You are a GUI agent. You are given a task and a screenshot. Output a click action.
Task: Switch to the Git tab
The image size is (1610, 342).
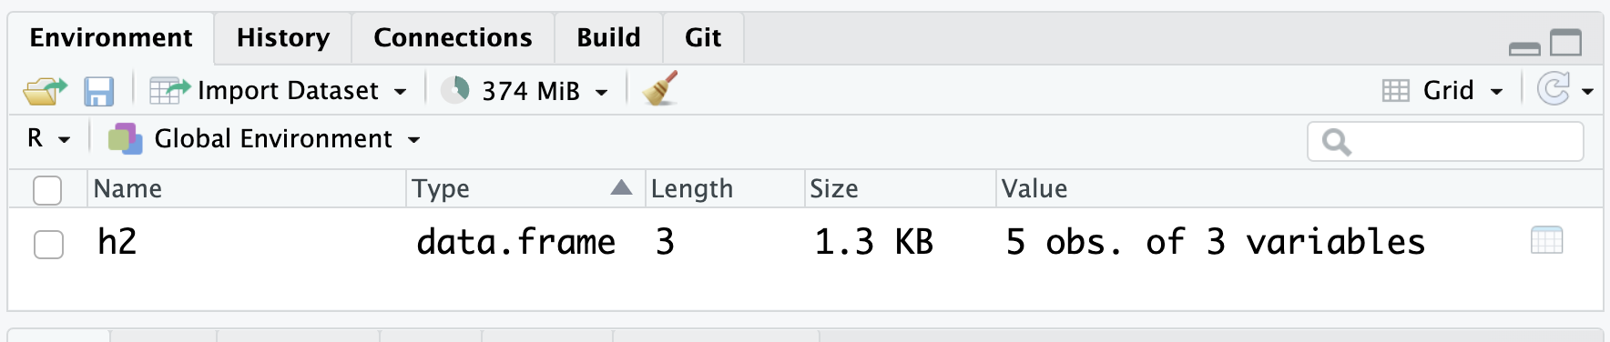(703, 37)
